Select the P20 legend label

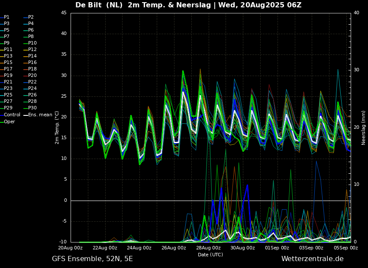(x=32, y=76)
